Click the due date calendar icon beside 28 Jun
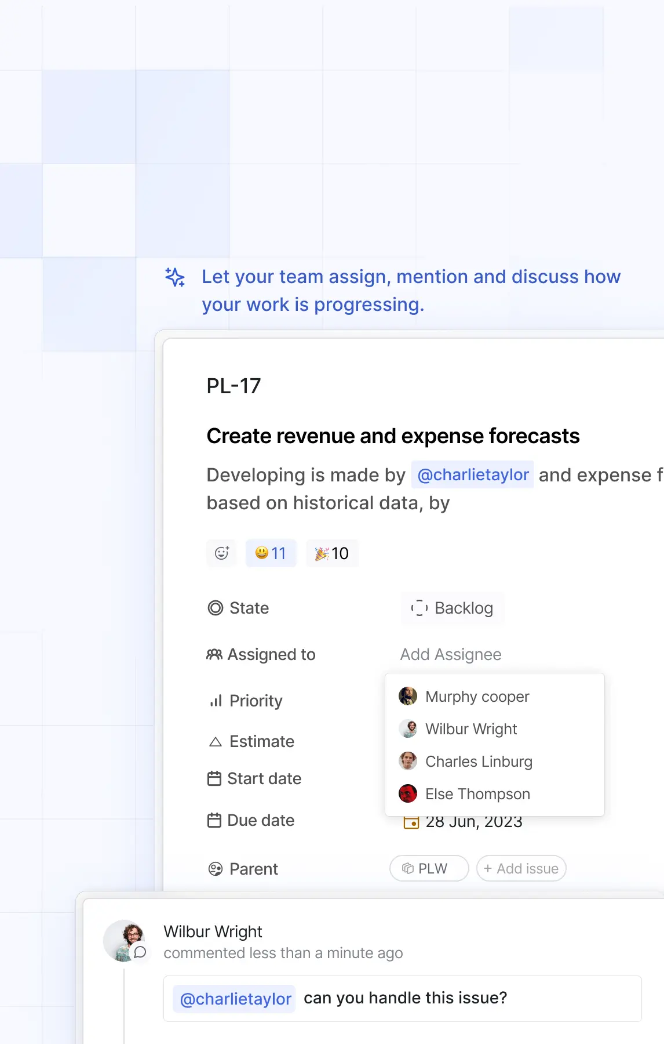 pos(411,823)
